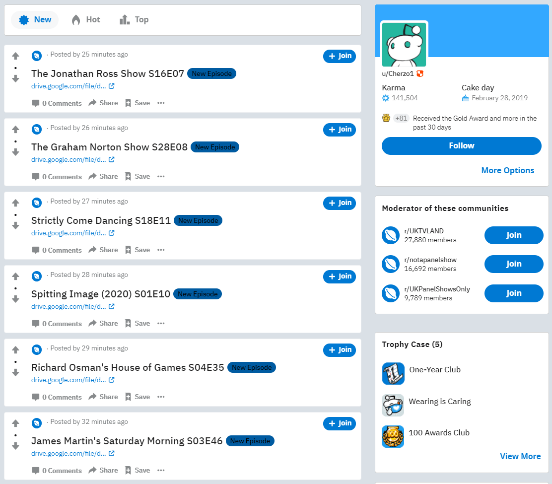Open more options on Richard Osman's House of Games post
The image size is (552, 484).
click(161, 397)
